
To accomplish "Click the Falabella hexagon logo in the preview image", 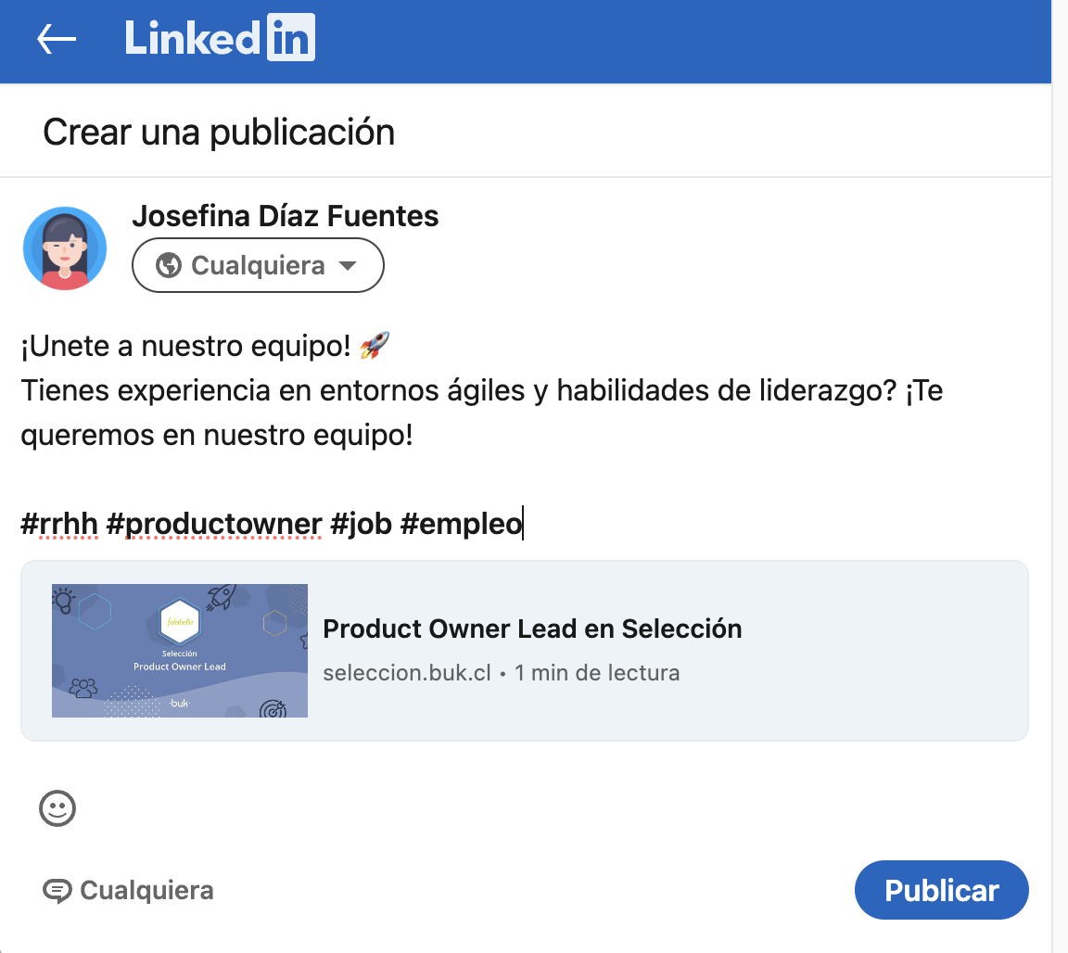I will [x=180, y=620].
